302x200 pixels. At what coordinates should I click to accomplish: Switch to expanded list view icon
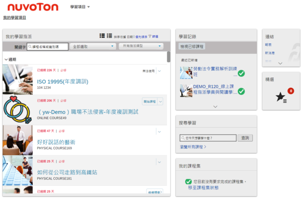[102, 36]
